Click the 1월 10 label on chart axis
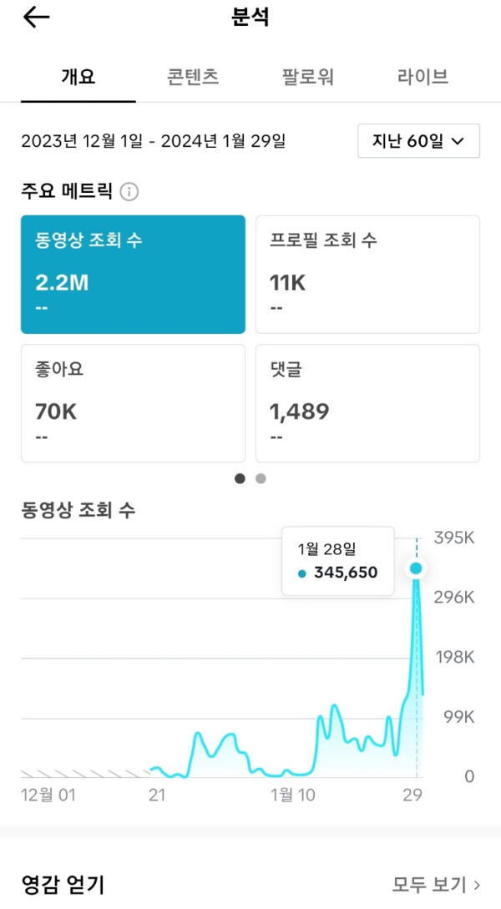 (x=293, y=795)
